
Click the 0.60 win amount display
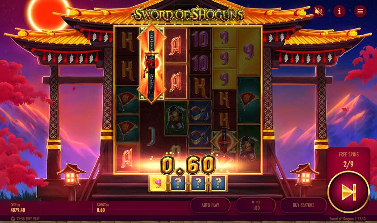click(x=188, y=165)
